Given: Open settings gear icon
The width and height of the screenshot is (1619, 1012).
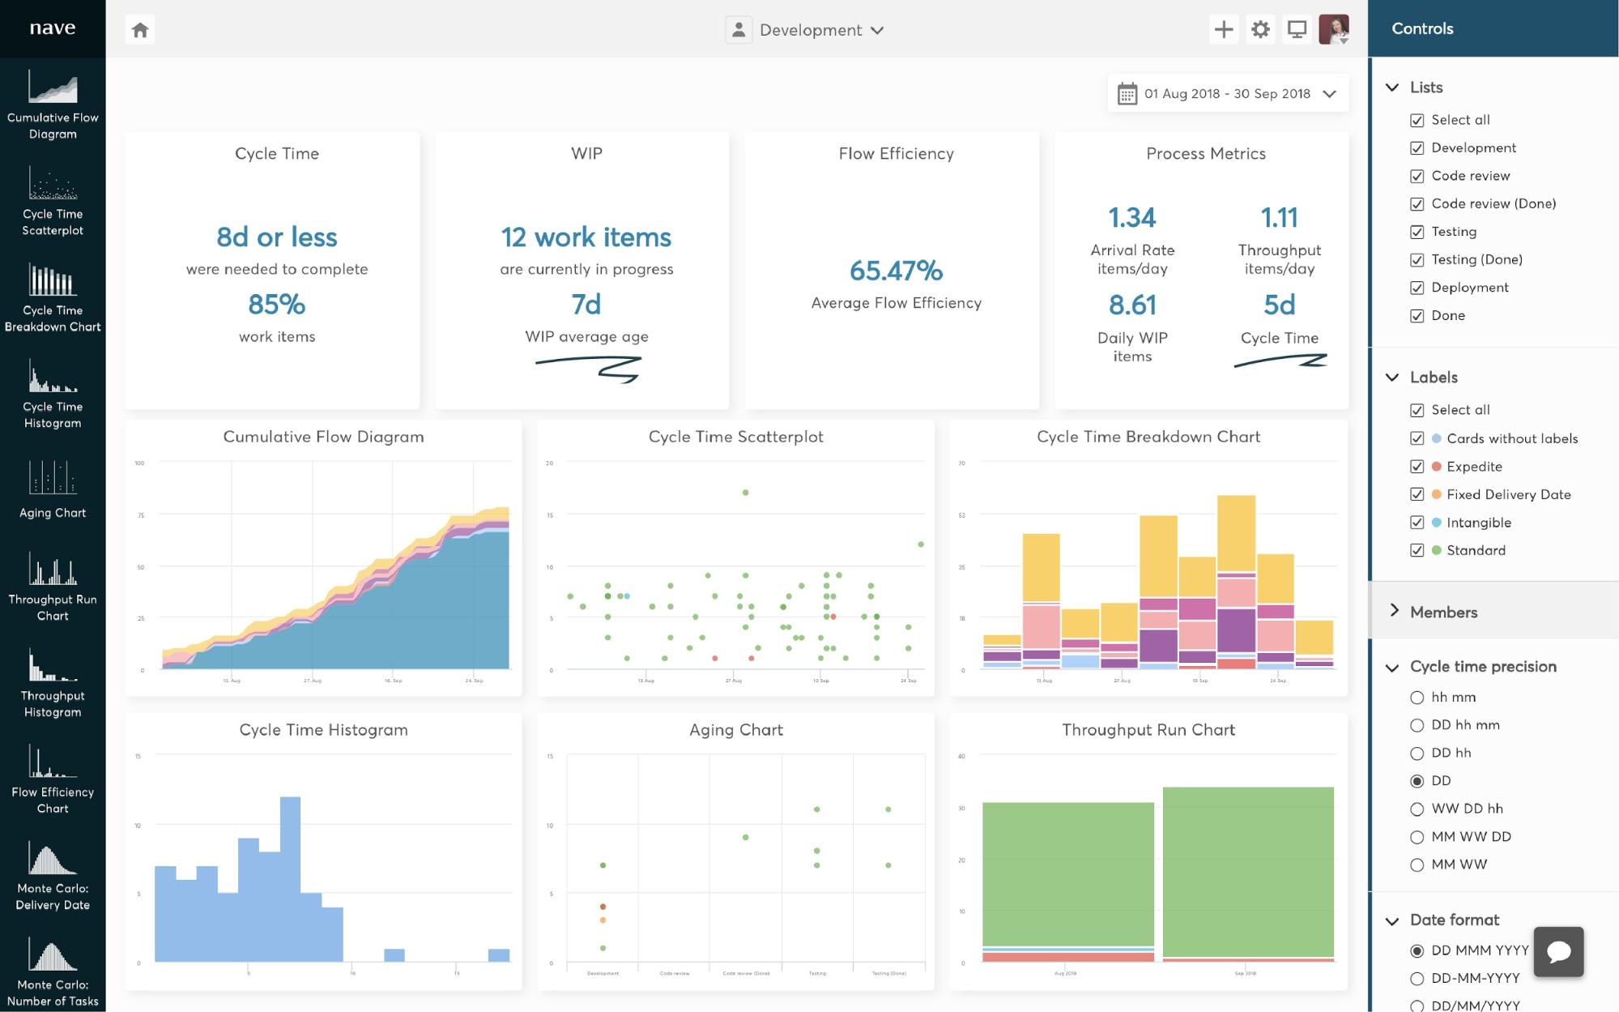Looking at the screenshot, I should pyautogui.click(x=1260, y=30).
